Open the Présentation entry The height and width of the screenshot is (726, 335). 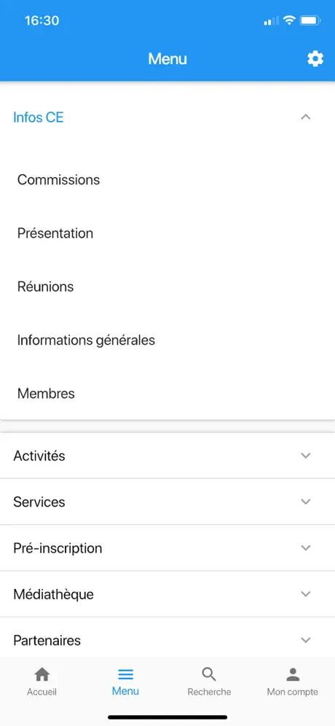55,233
